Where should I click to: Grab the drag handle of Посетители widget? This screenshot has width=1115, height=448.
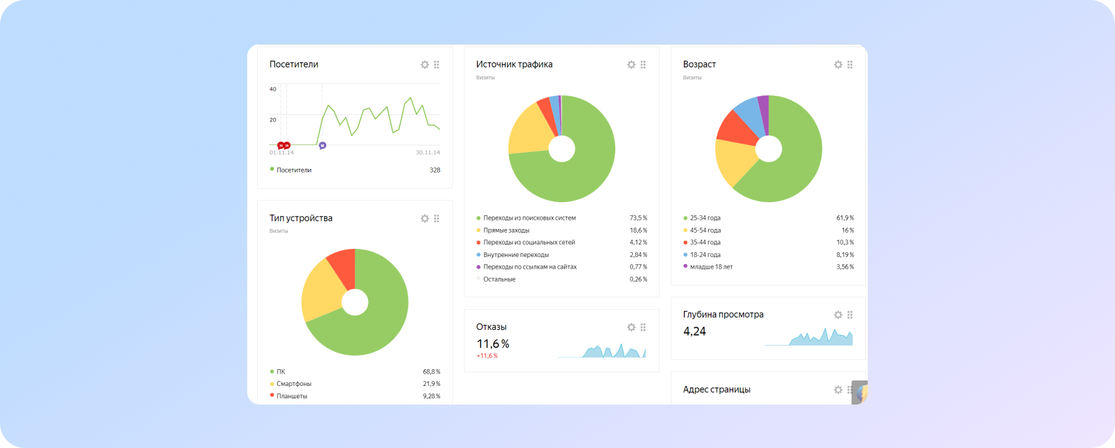pos(437,65)
